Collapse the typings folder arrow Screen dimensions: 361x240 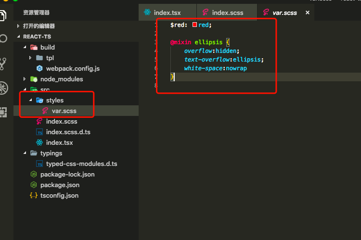click(25, 153)
